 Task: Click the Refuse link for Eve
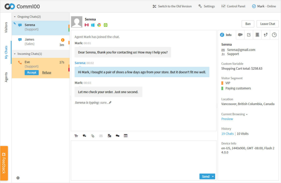point(47,73)
